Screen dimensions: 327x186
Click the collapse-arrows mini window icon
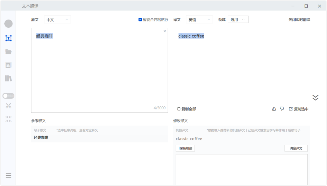click(x=8, y=119)
